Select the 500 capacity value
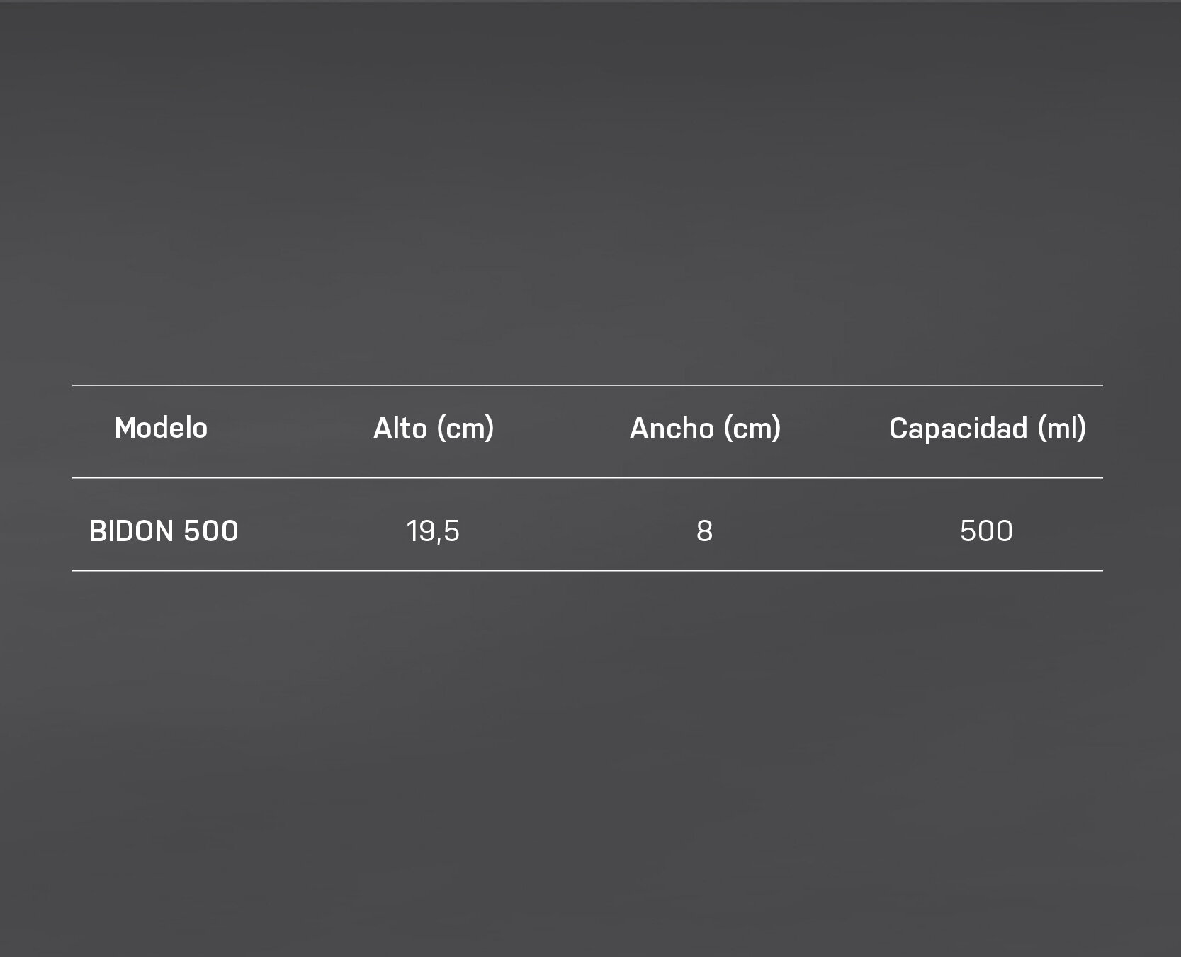This screenshot has width=1181, height=957. [986, 531]
